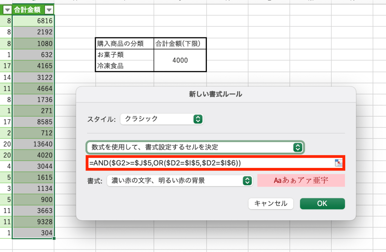This screenshot has height=252, width=386.
Task: Expand the スタイル dropdown showing クラシック
Action: (162, 119)
